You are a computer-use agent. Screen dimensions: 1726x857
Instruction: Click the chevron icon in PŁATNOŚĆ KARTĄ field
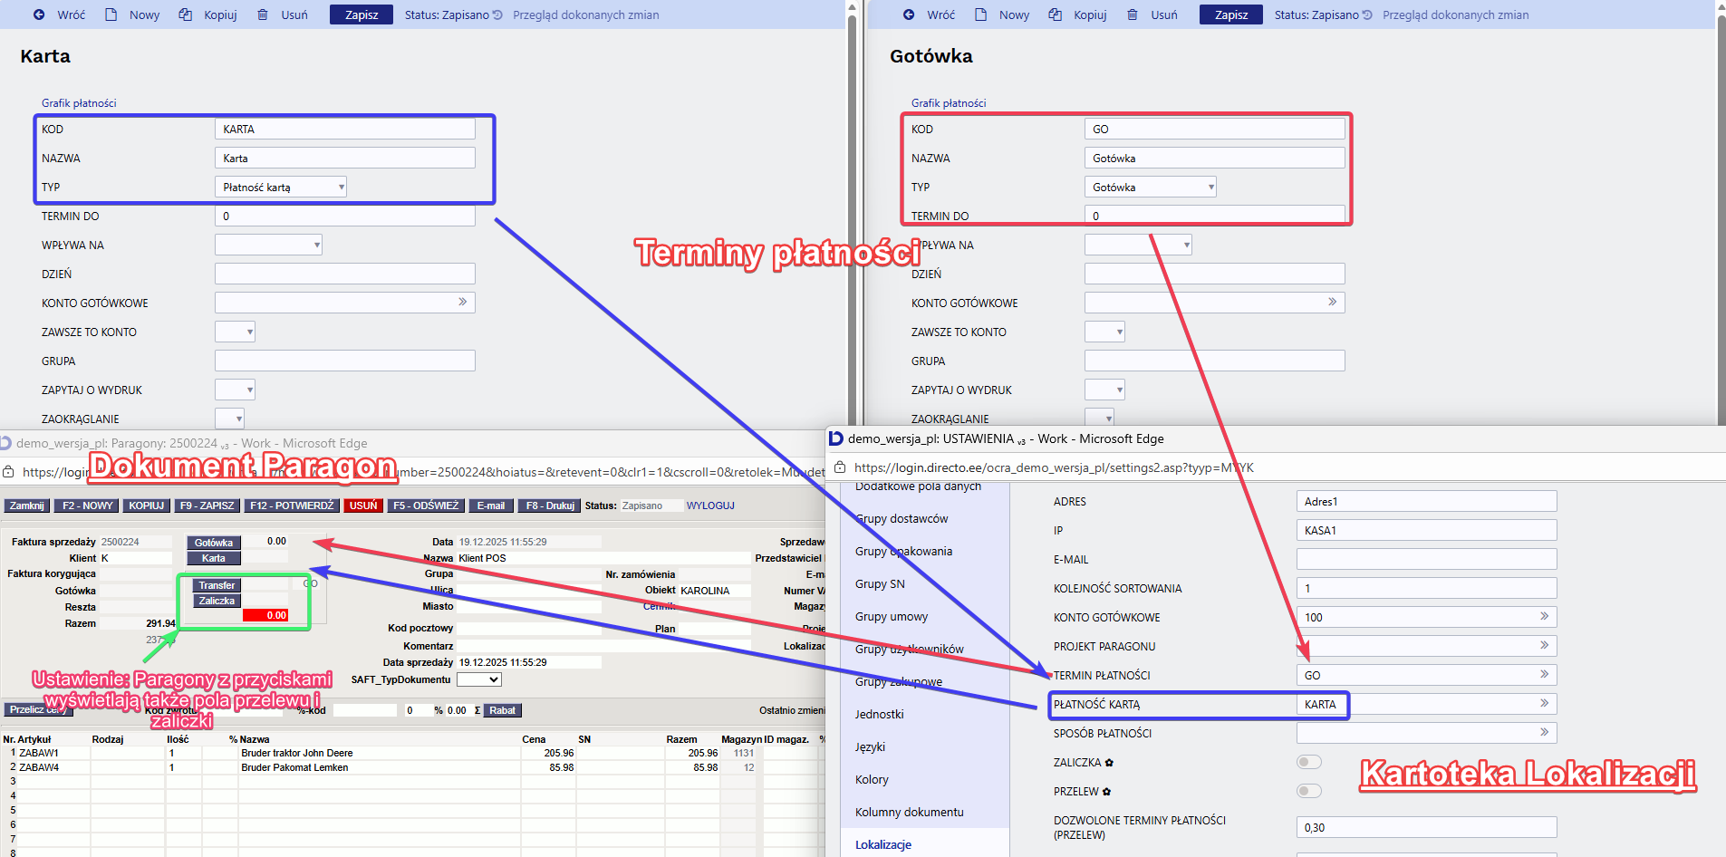pyautogui.click(x=1544, y=704)
